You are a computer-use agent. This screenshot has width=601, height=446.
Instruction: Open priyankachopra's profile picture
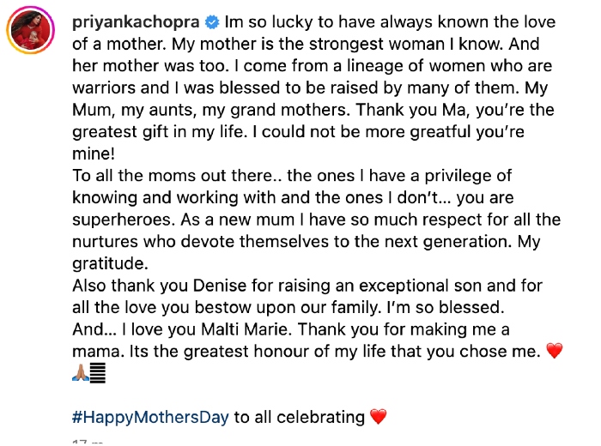32,32
